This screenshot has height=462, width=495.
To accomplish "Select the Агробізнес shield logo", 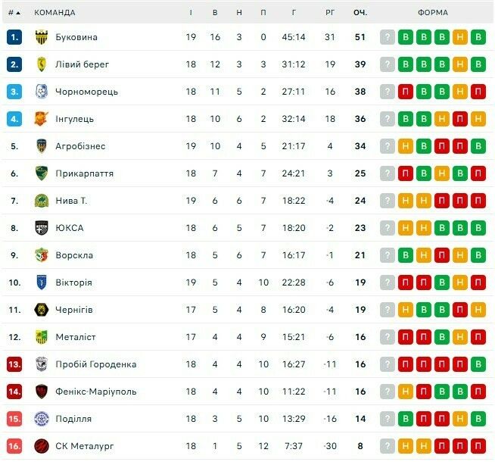I will pos(42,146).
